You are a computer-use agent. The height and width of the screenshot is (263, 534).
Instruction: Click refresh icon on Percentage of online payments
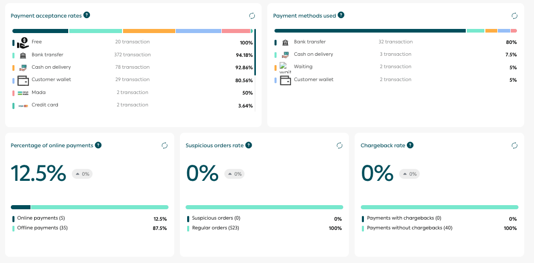tap(164, 146)
